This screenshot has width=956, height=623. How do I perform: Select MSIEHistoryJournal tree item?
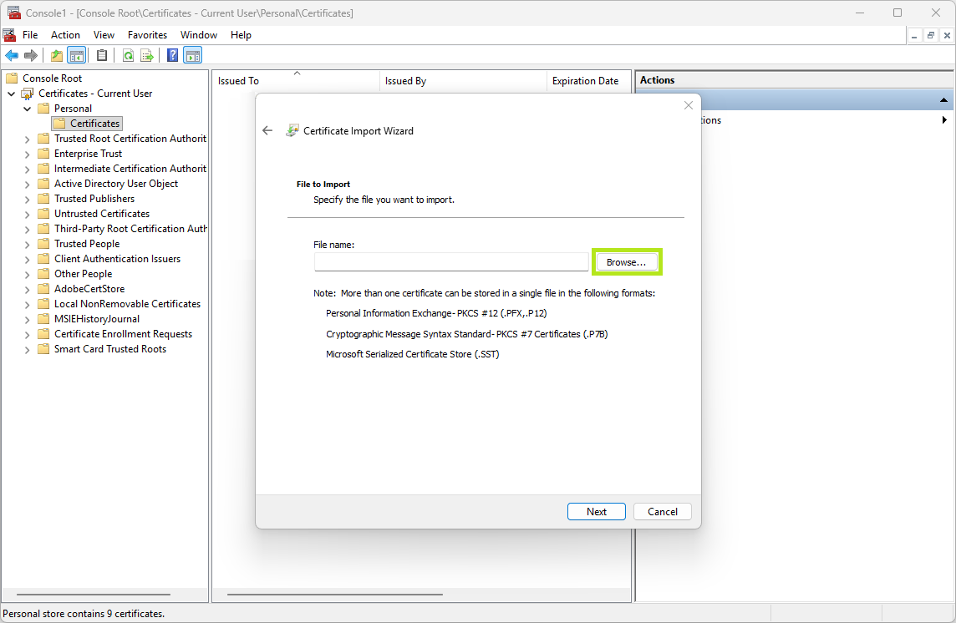[x=96, y=319]
